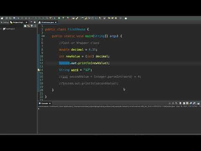Close the Project Explorer tab
201x151 pixels.
[26, 22]
